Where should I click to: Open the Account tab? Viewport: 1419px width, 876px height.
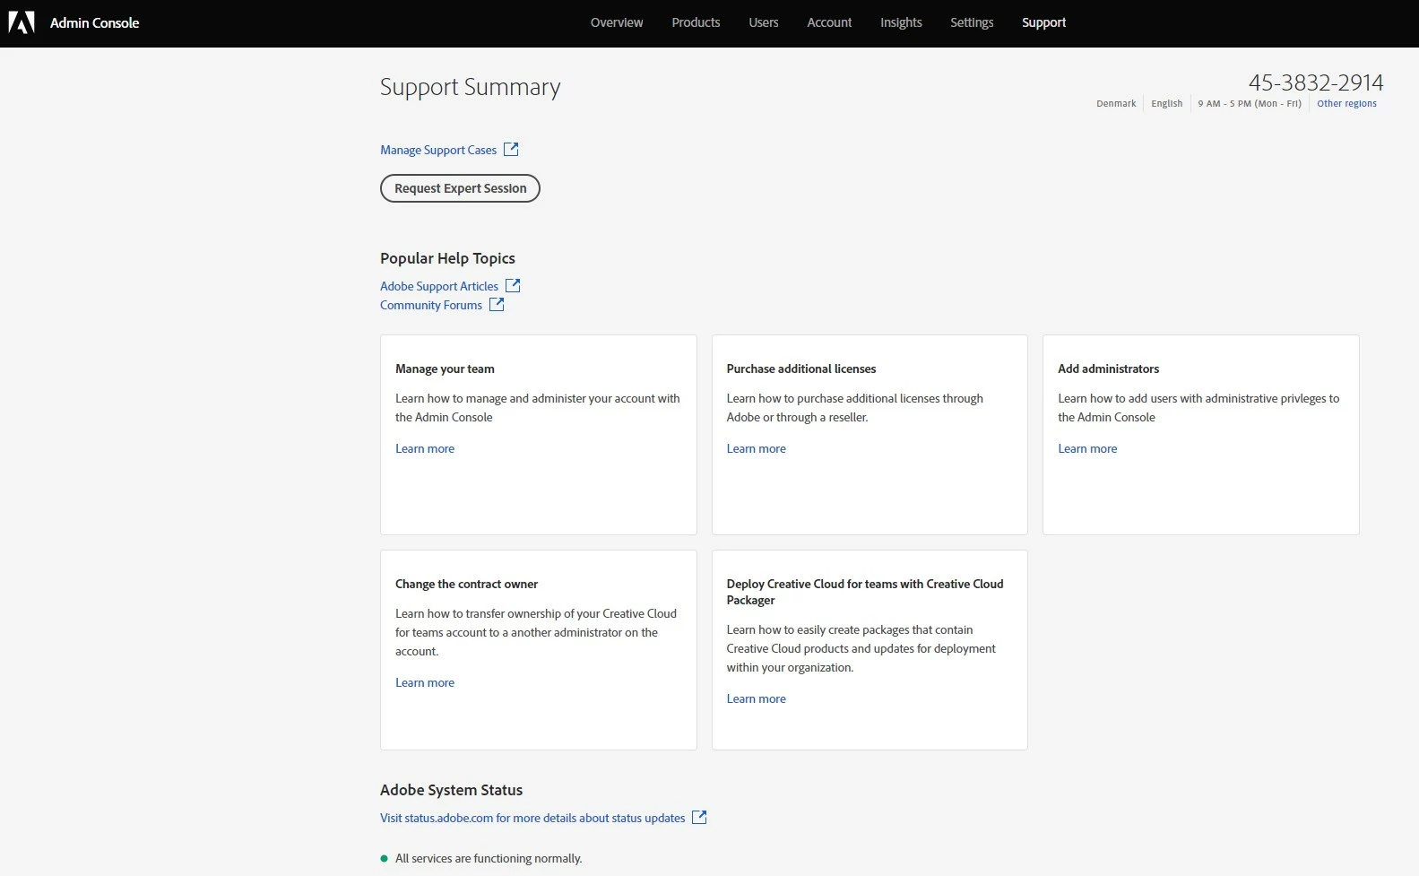click(x=829, y=22)
